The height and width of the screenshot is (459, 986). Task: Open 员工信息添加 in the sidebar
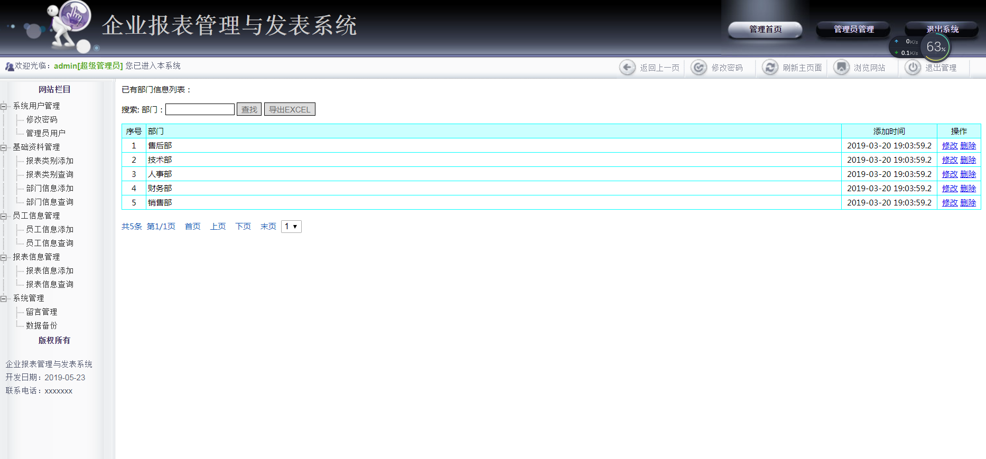click(50, 230)
